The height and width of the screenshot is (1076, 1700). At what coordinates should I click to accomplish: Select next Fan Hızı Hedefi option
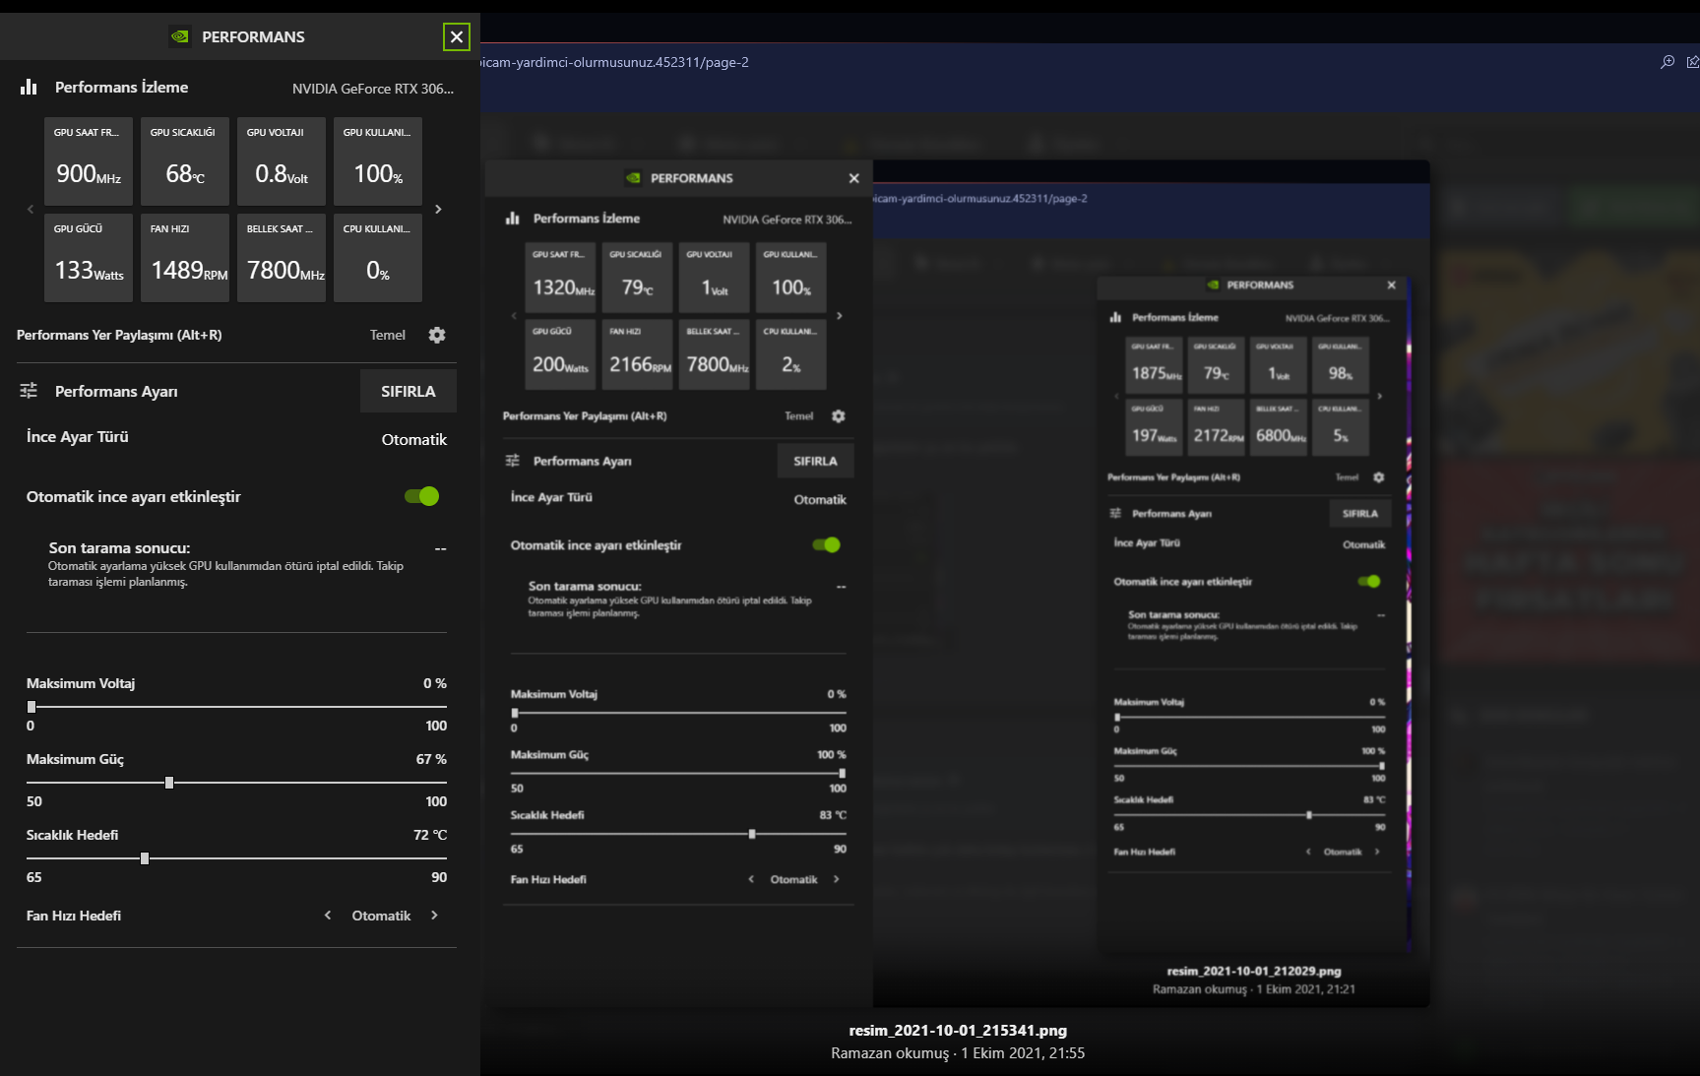pos(434,916)
